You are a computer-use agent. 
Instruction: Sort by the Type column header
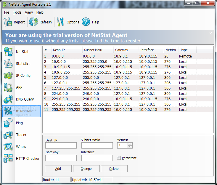(187, 50)
